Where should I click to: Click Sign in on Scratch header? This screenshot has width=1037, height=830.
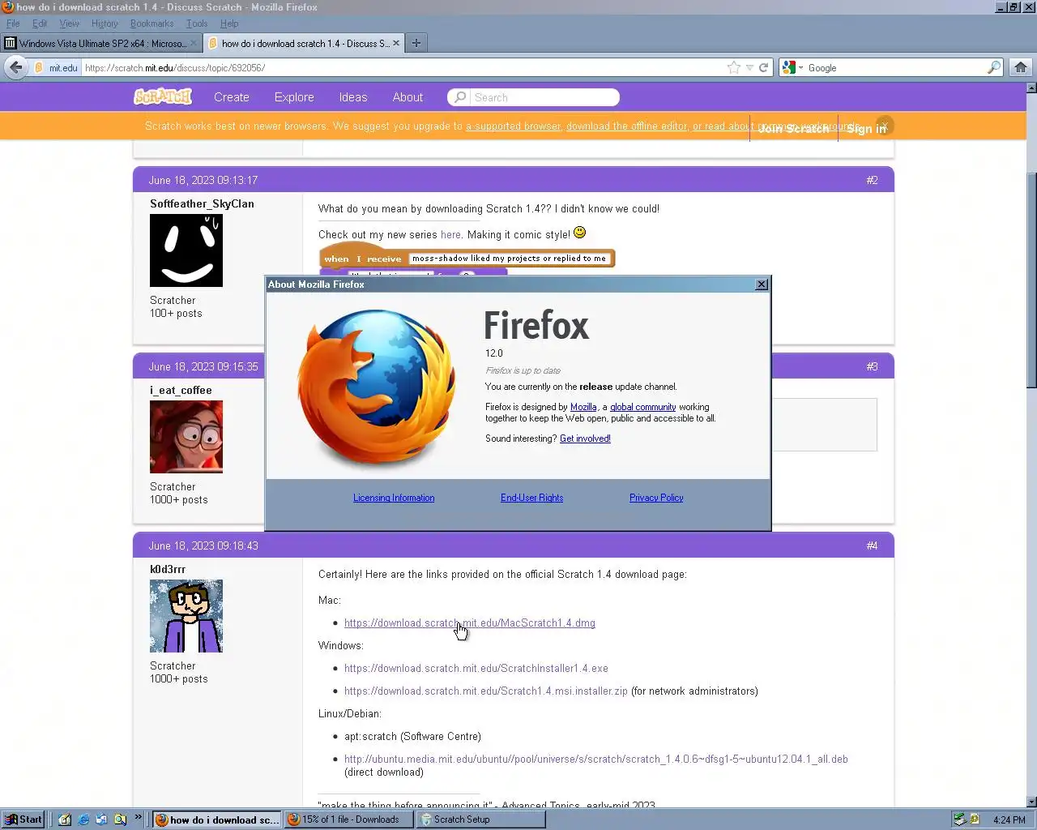pyautogui.click(x=867, y=128)
